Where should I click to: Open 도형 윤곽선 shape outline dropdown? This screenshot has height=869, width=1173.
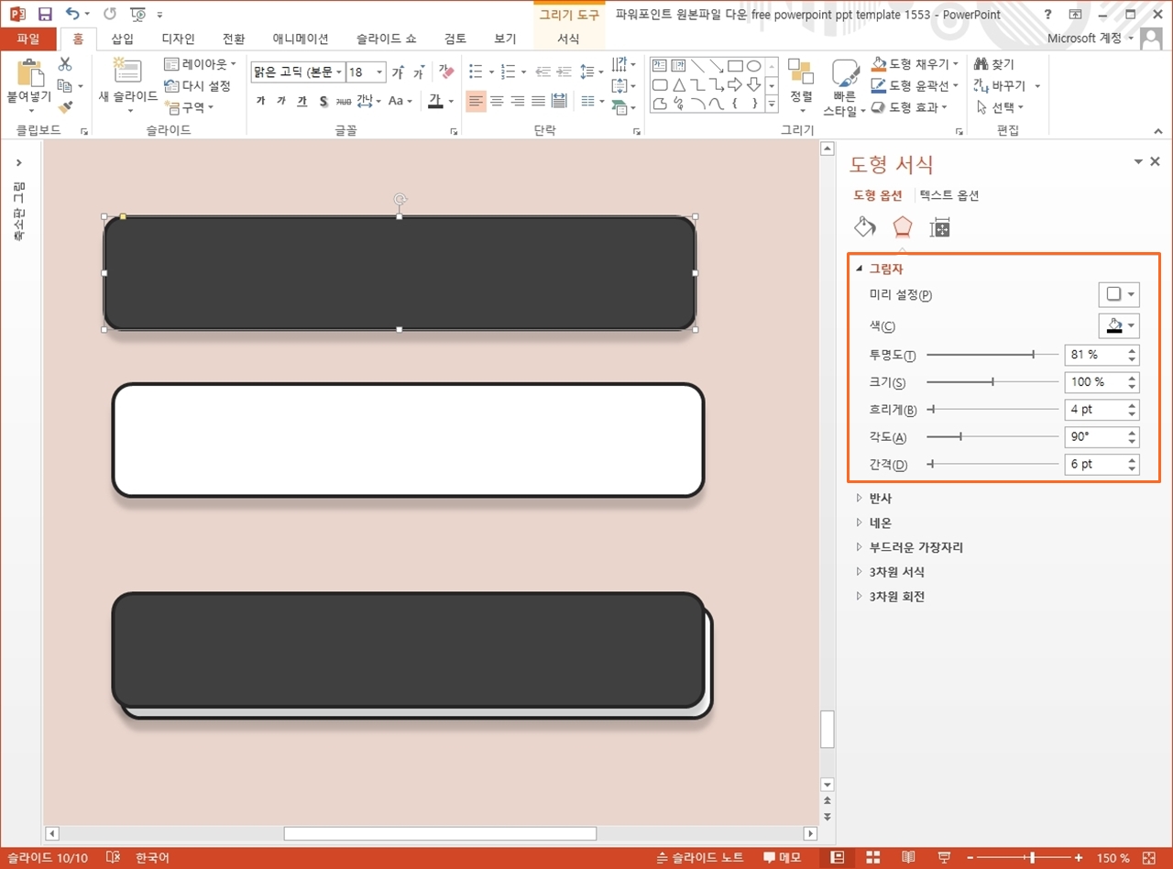point(915,85)
